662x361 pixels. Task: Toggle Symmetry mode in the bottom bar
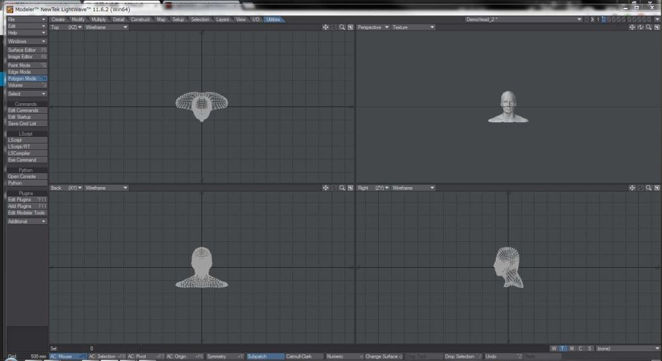click(225, 356)
